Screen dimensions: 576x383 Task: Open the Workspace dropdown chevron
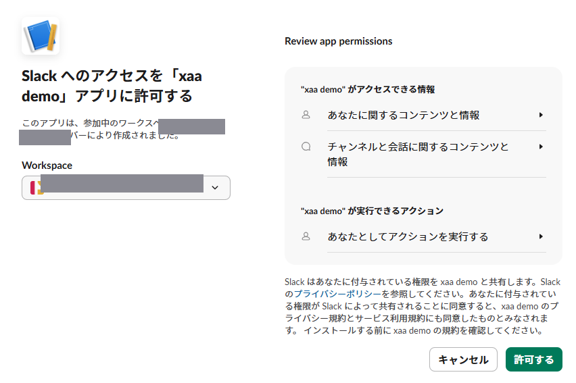pos(215,188)
